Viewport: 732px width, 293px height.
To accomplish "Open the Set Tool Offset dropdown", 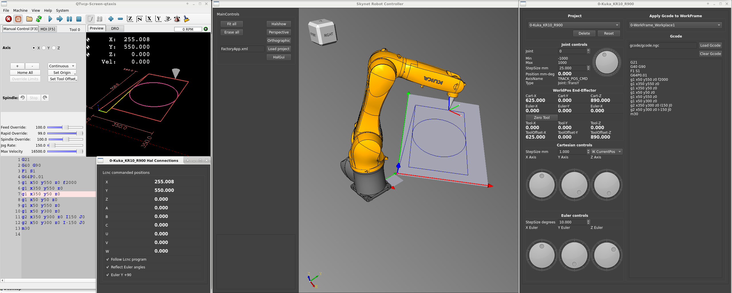I will click(x=63, y=79).
